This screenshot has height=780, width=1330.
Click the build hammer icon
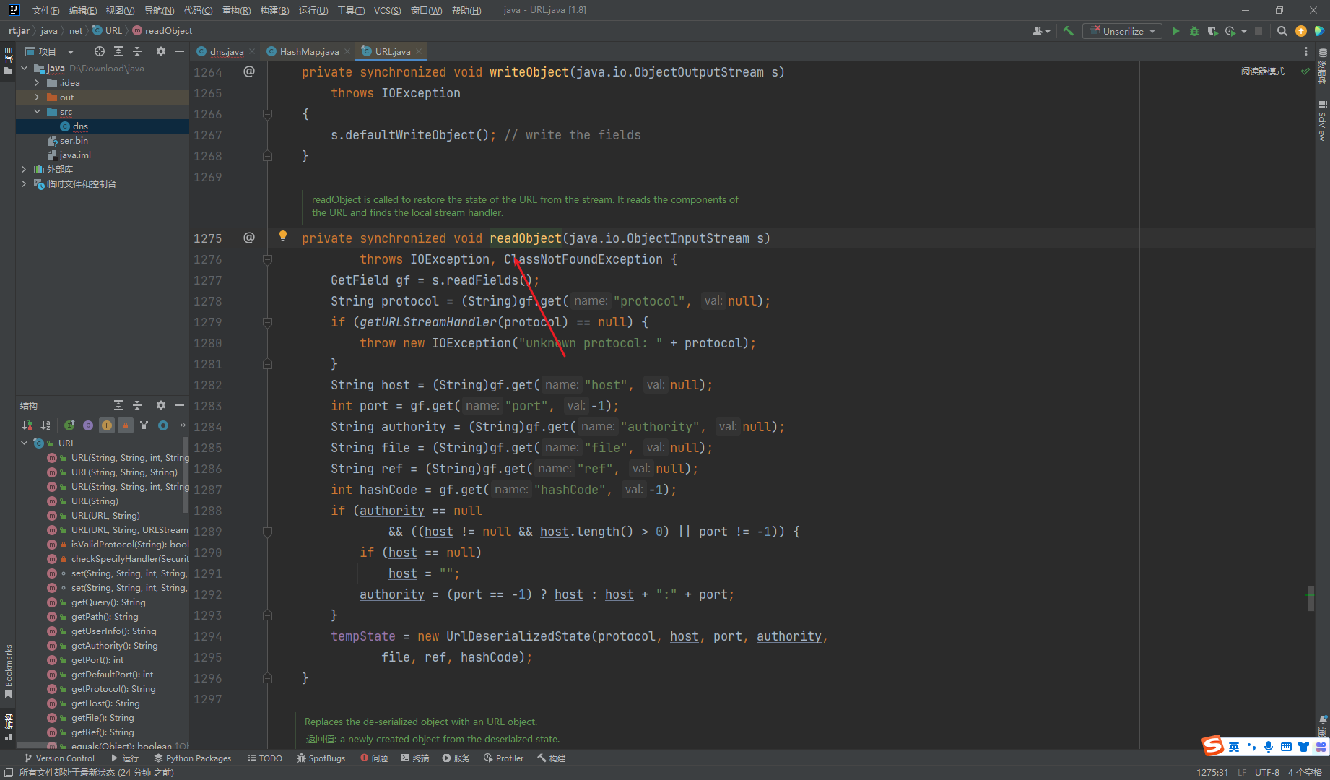pyautogui.click(x=1069, y=31)
